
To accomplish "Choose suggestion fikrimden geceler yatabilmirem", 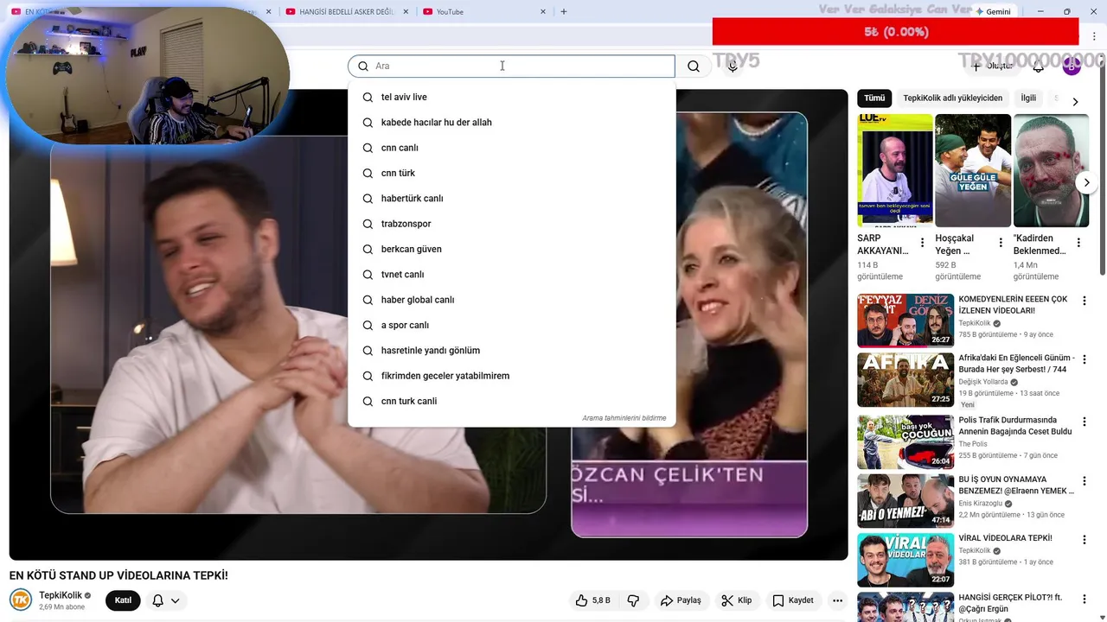I will 511,376.
